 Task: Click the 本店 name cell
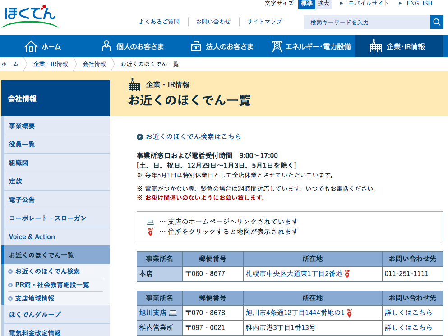tap(160, 274)
